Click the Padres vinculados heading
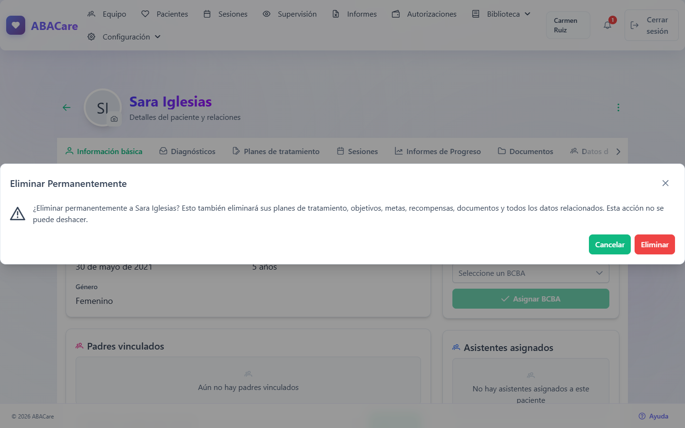Image resolution: width=685 pixels, height=428 pixels. click(x=126, y=346)
